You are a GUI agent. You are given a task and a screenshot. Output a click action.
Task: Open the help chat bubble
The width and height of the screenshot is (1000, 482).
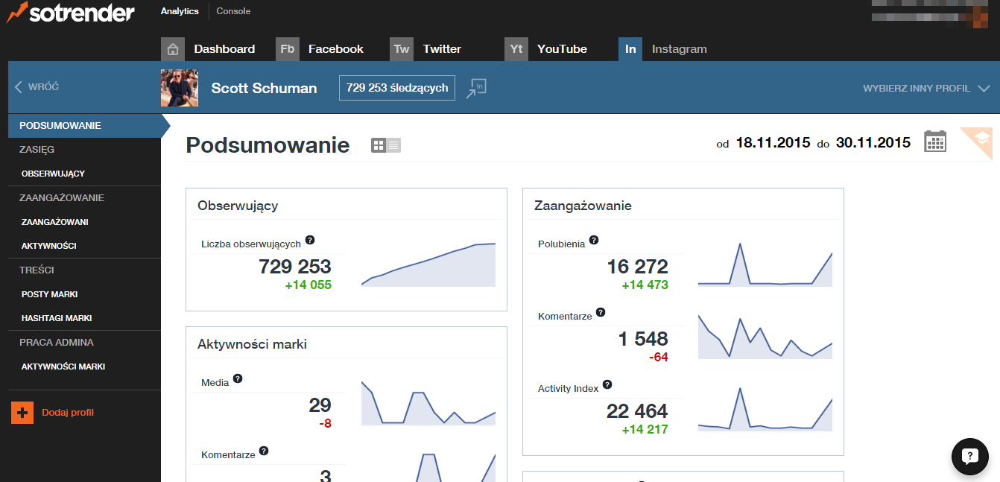[969, 456]
